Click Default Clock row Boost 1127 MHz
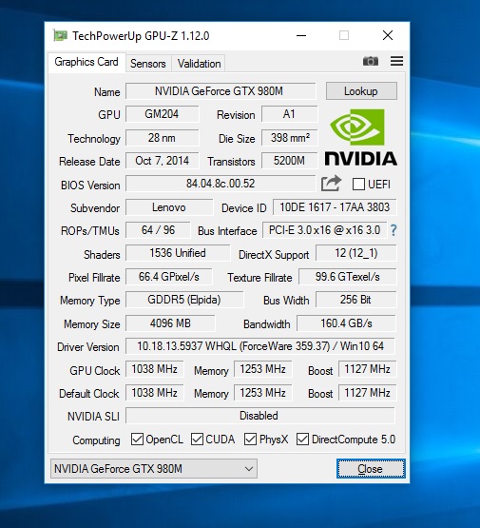The height and width of the screenshot is (528, 480). pos(367,393)
